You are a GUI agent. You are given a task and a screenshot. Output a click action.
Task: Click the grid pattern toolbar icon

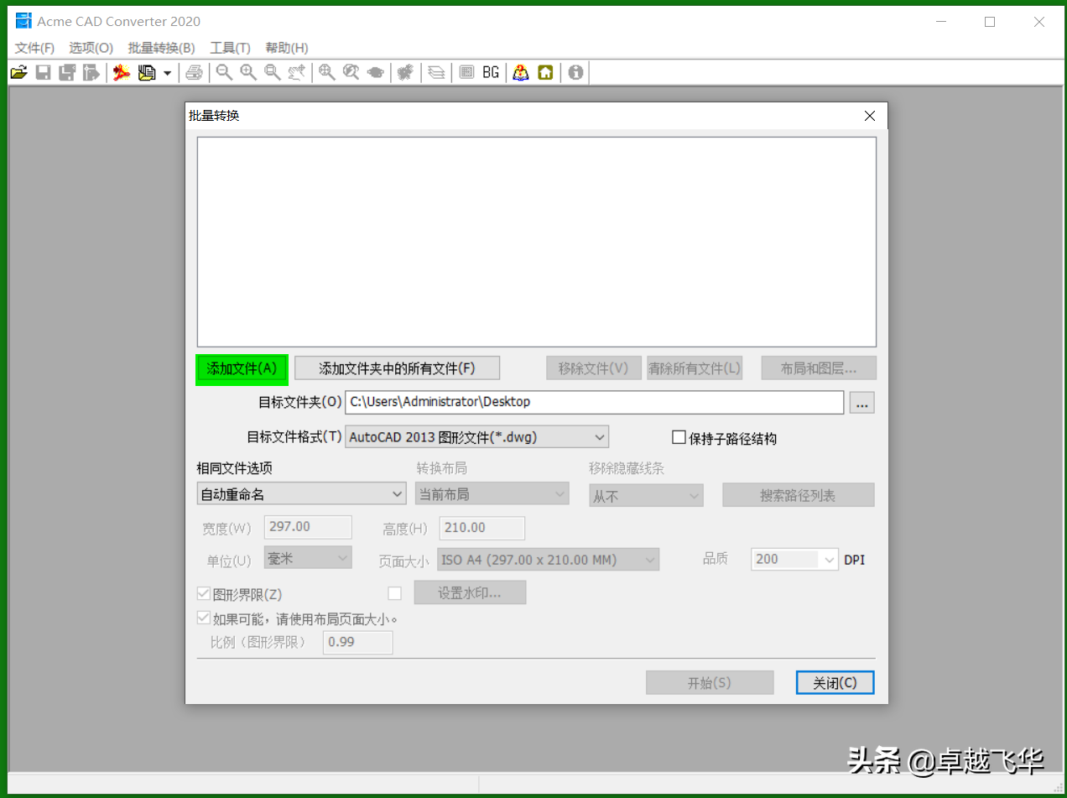click(x=467, y=73)
